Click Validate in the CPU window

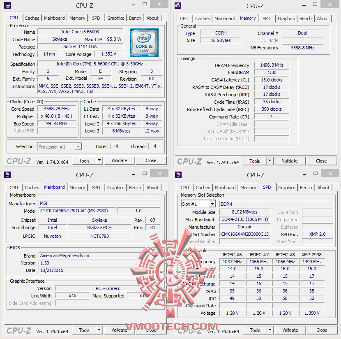tap(119, 160)
